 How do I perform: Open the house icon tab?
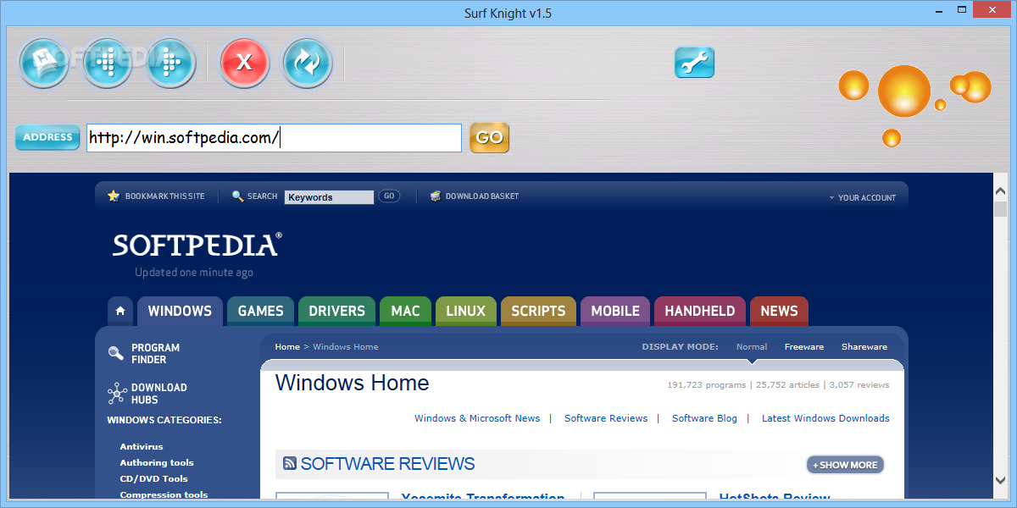(120, 311)
